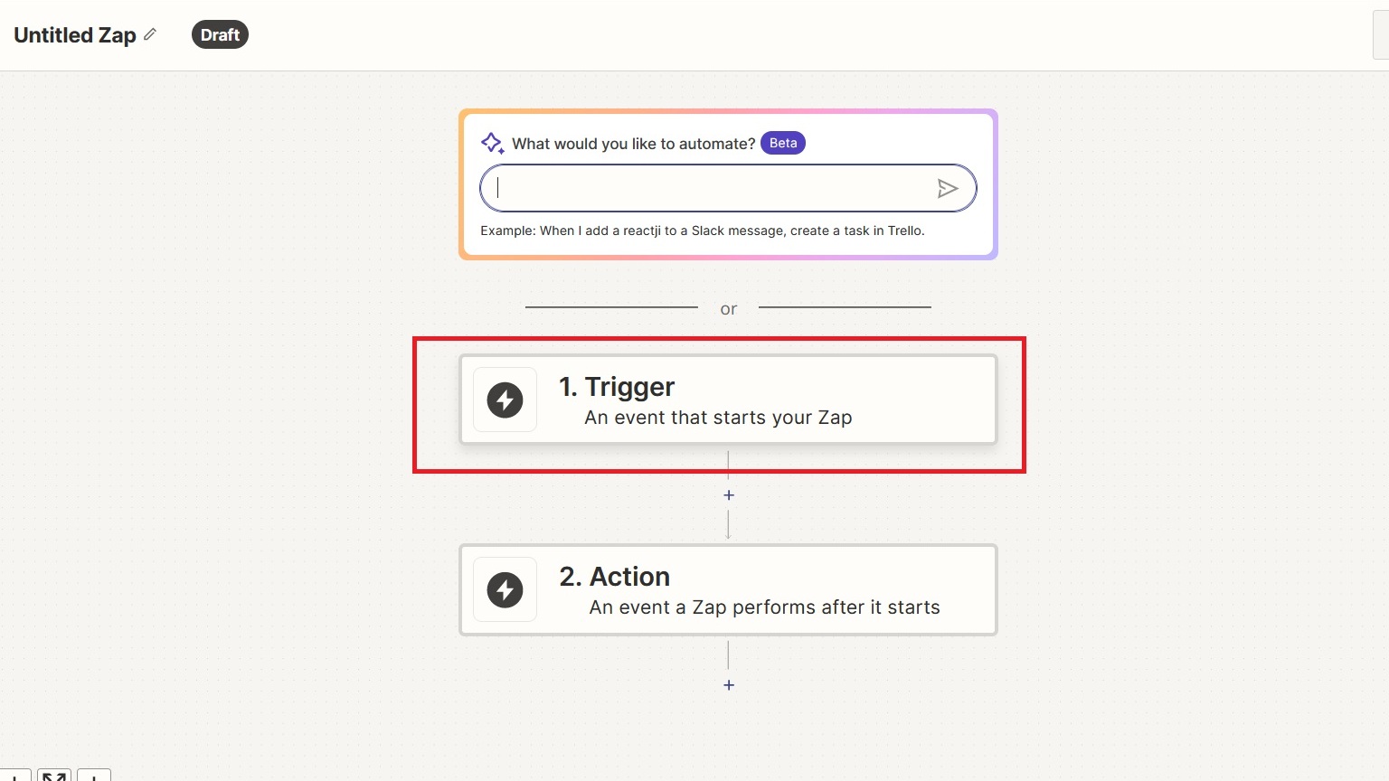Add a step below the Action step

[x=729, y=685]
